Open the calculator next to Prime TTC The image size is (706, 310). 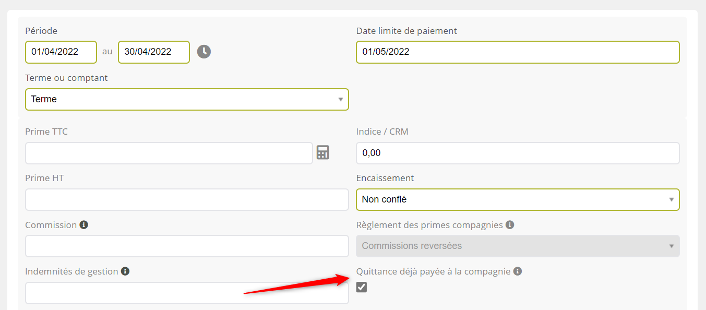[x=323, y=152]
